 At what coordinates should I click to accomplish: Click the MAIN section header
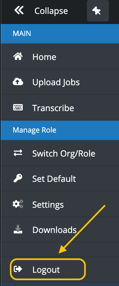point(60,33)
